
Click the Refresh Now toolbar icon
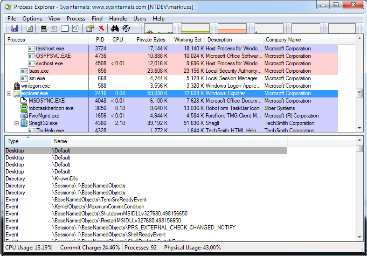(29, 28)
